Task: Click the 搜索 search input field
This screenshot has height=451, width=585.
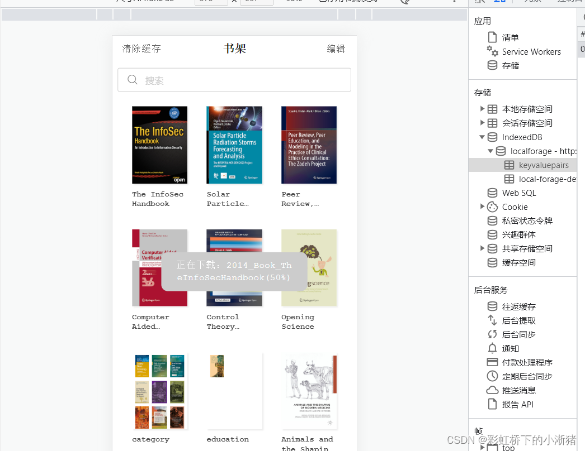Action: point(234,80)
